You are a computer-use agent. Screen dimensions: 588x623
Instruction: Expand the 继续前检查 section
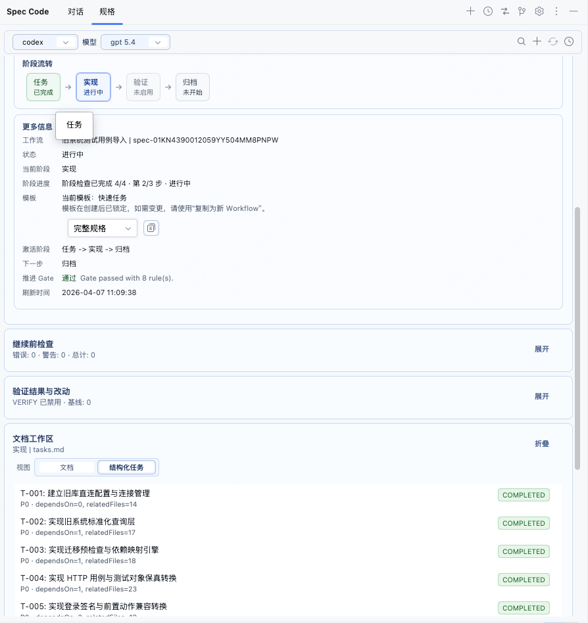tap(541, 349)
